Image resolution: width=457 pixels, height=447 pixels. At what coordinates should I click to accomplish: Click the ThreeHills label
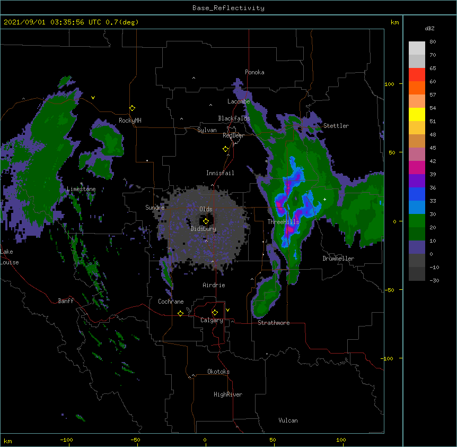pos(284,222)
